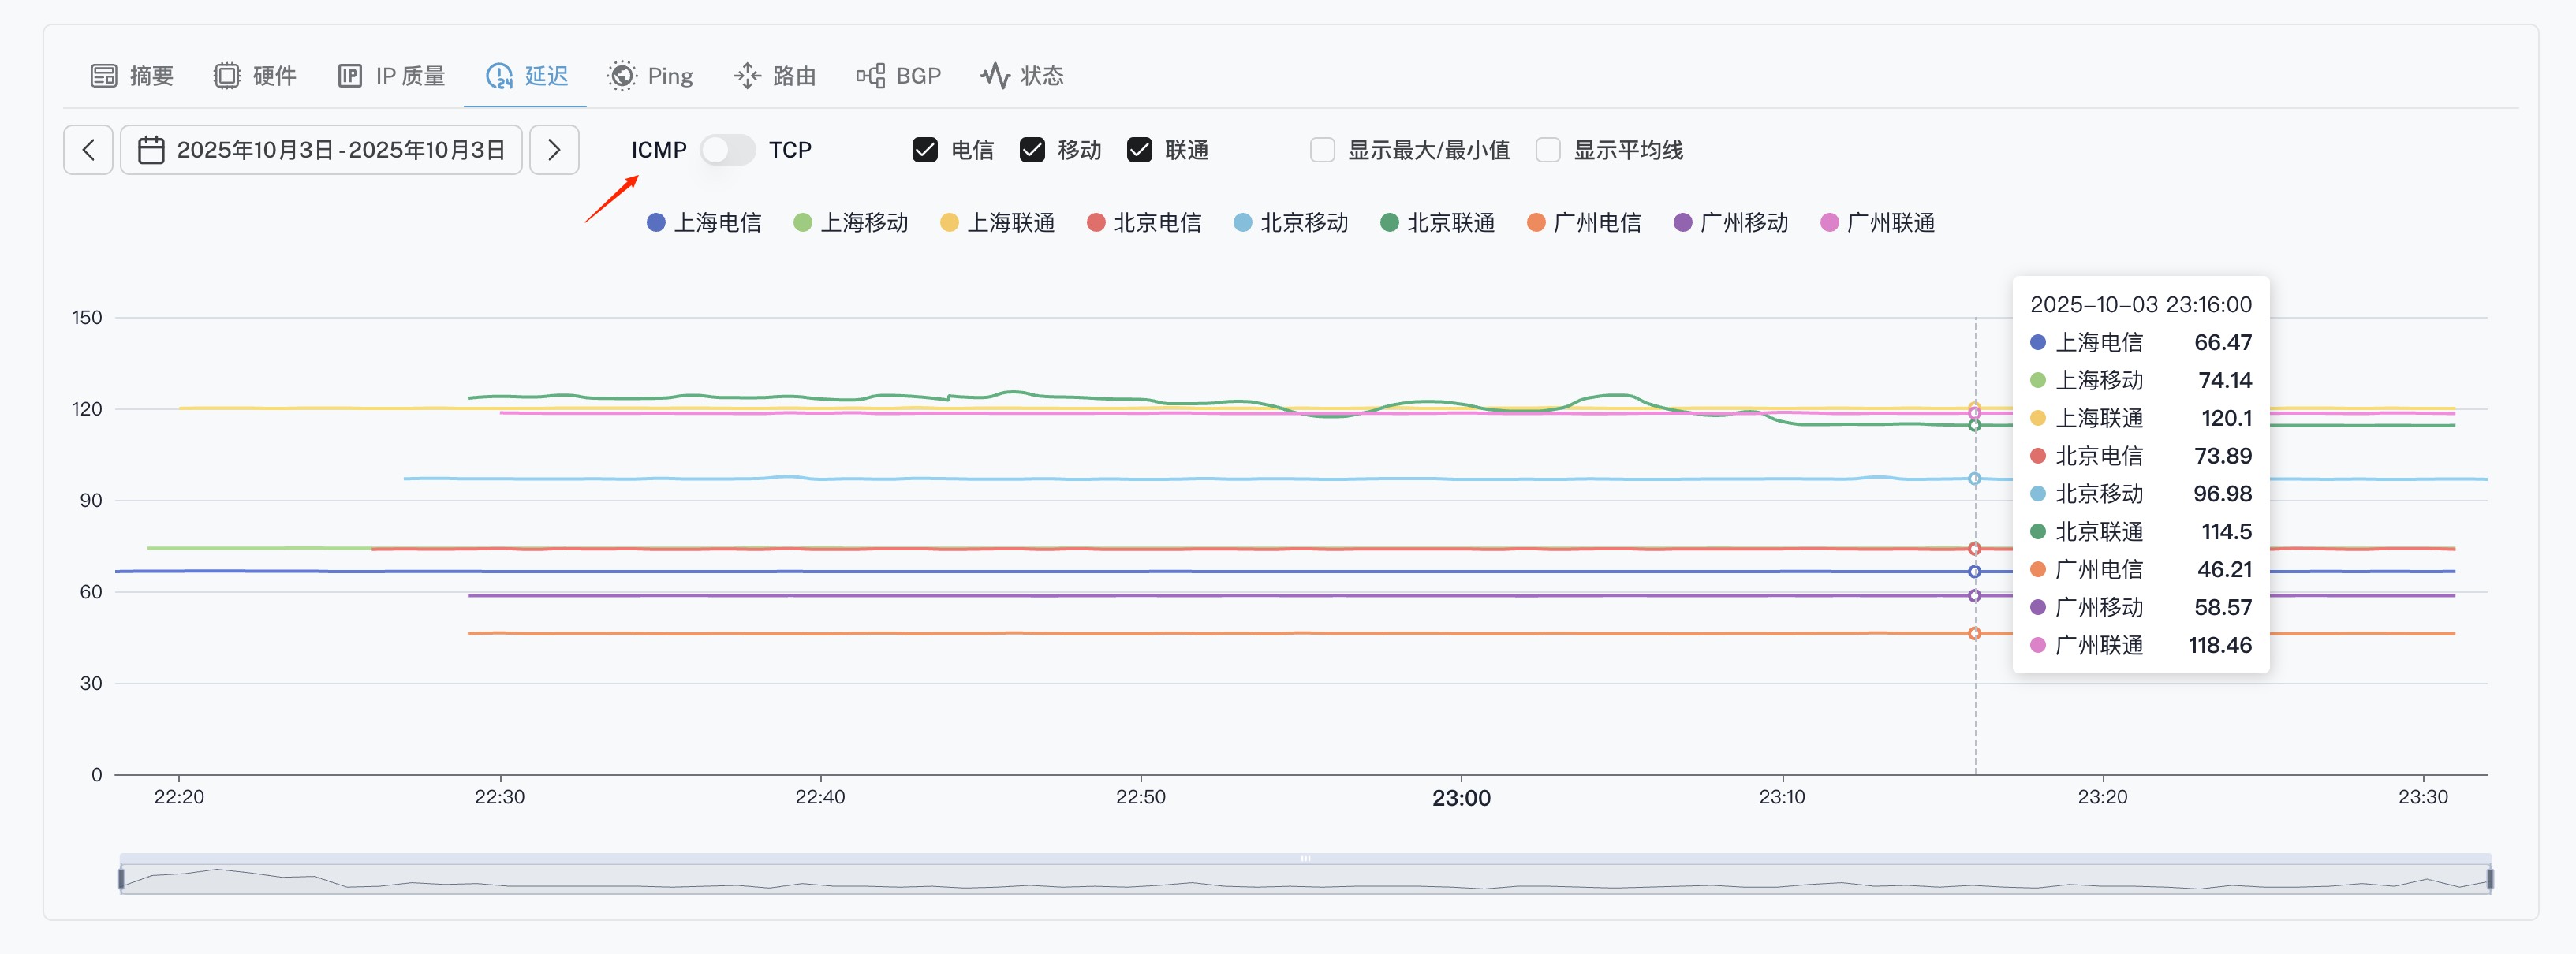The height and width of the screenshot is (954, 2576).
Task: Click the calendar icon in date field
Action: tap(151, 150)
